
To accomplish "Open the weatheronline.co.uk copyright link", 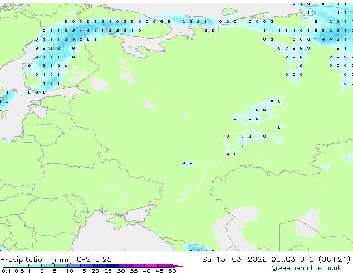I will point(306,268).
